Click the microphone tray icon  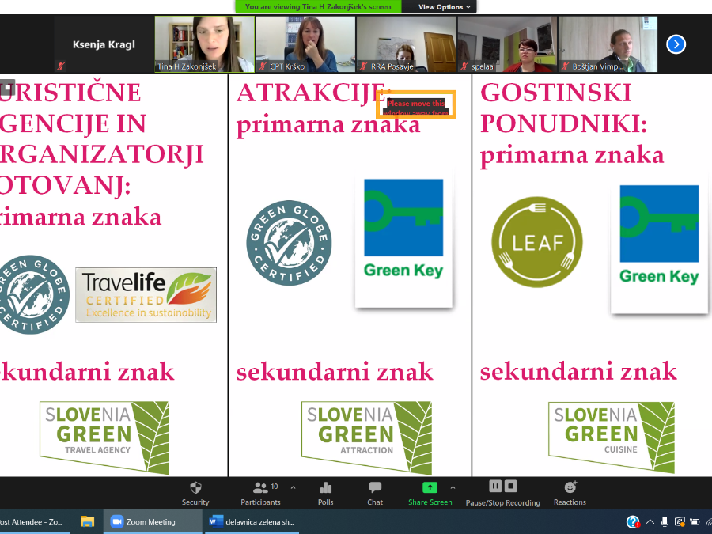[x=665, y=522]
